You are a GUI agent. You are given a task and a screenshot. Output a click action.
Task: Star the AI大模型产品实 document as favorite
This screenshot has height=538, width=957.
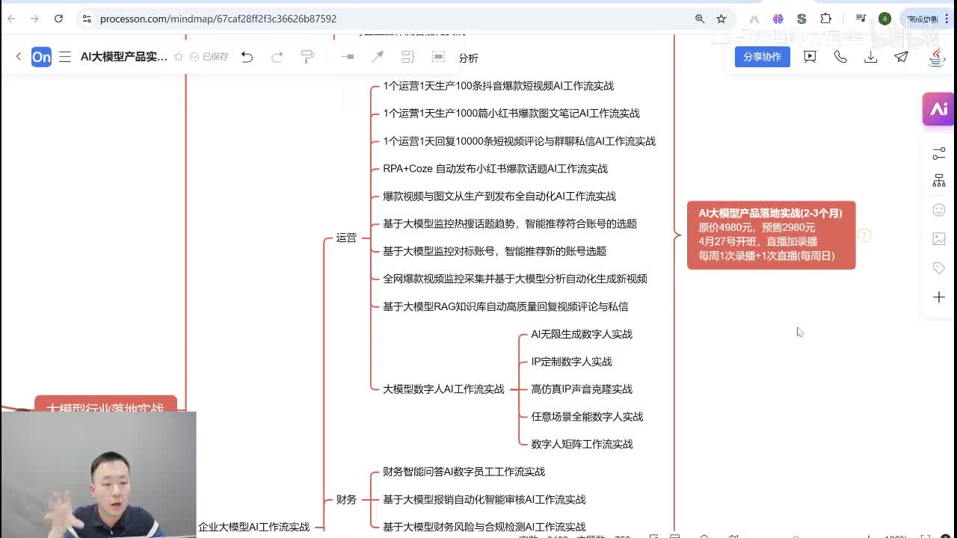pyautogui.click(x=179, y=57)
